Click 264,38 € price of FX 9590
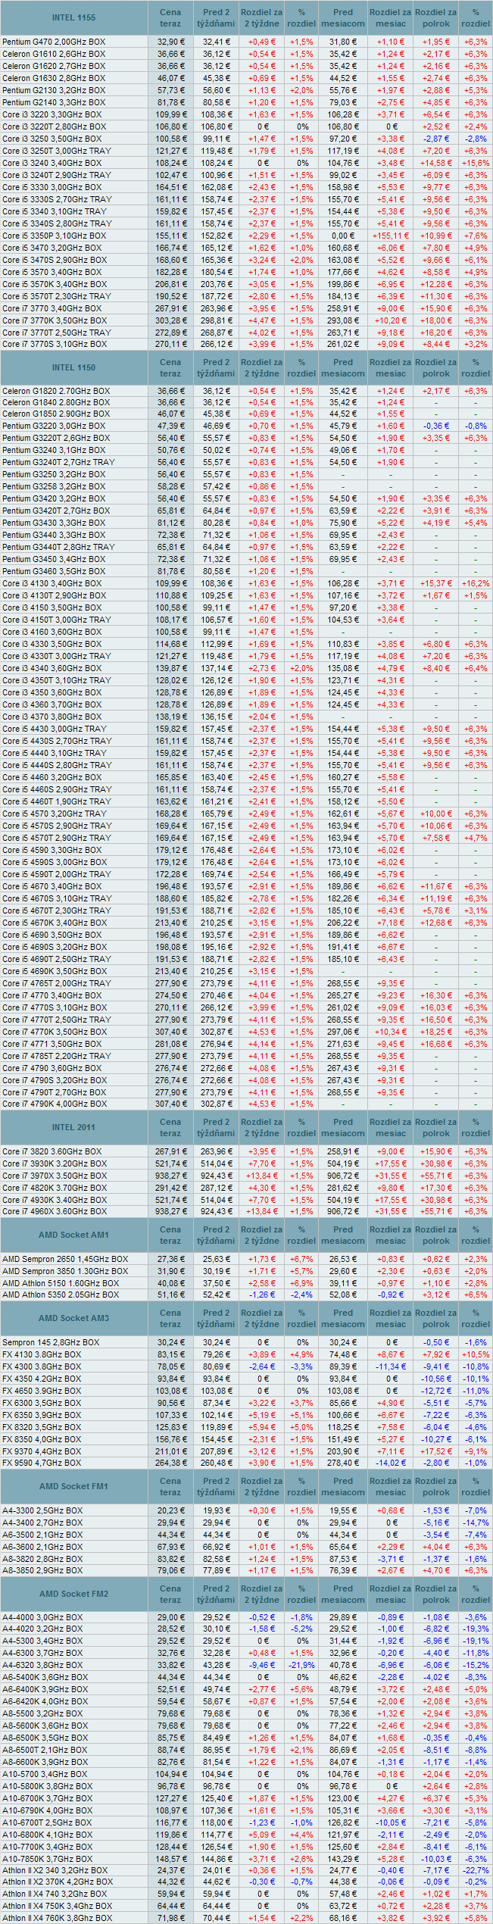 [170, 1463]
